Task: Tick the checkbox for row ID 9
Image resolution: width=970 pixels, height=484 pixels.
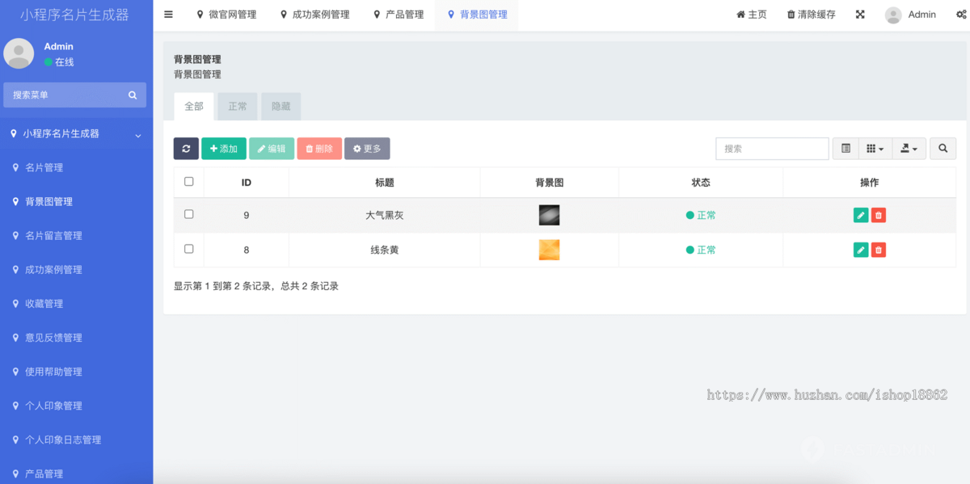Action: click(188, 214)
